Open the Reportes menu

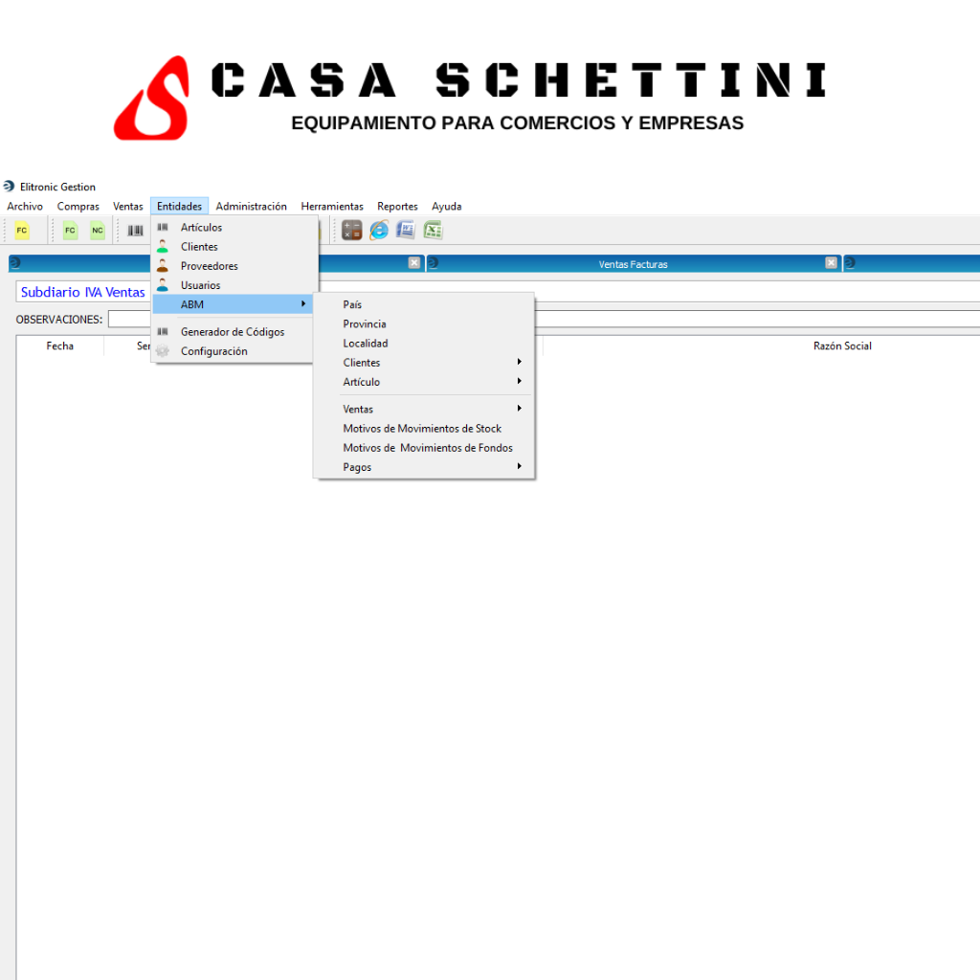[397, 207]
